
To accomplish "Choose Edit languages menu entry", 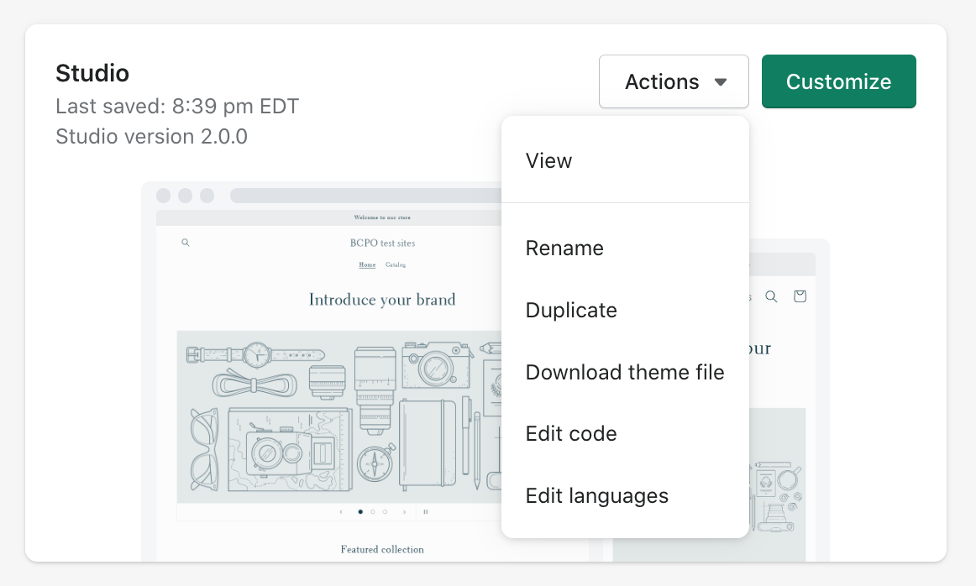I will [x=625, y=496].
